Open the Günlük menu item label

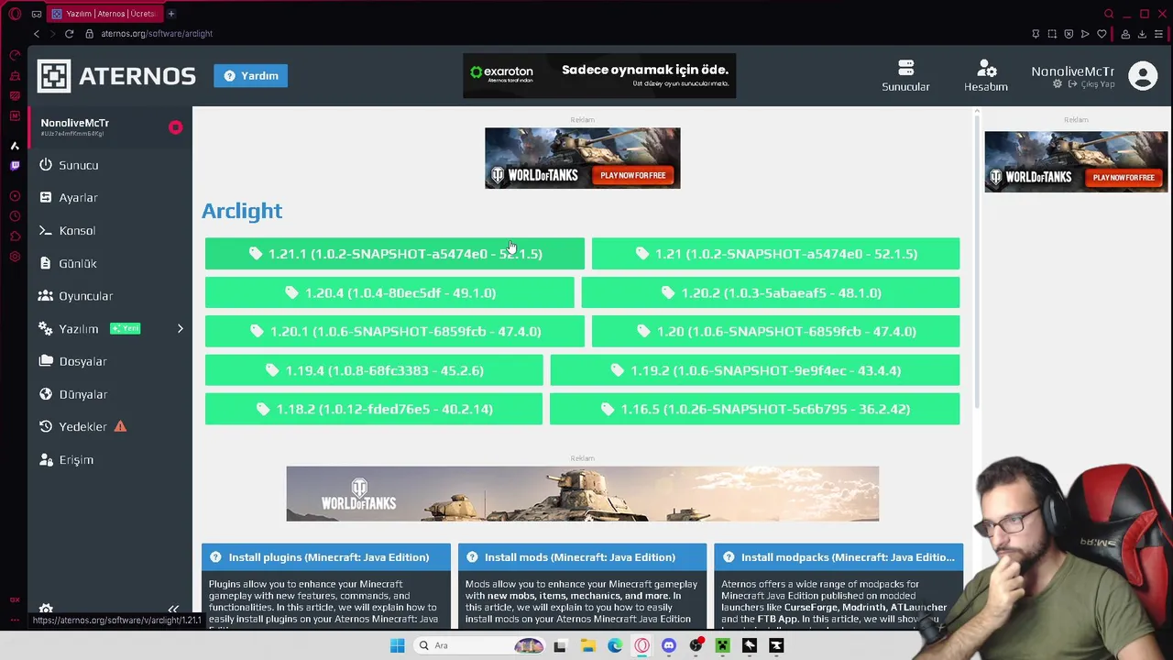[78, 263]
